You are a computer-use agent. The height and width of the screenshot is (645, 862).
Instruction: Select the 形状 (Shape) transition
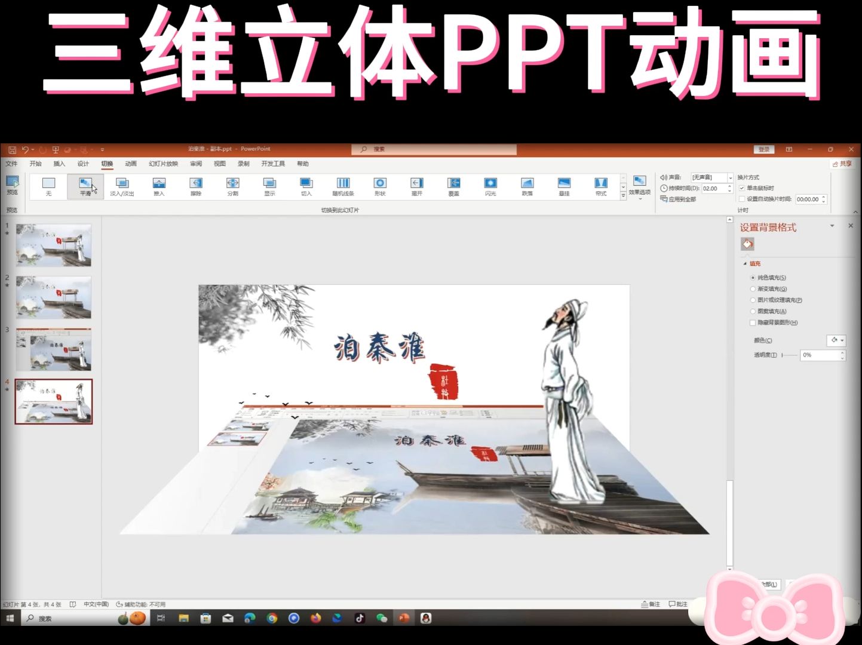[x=380, y=186]
